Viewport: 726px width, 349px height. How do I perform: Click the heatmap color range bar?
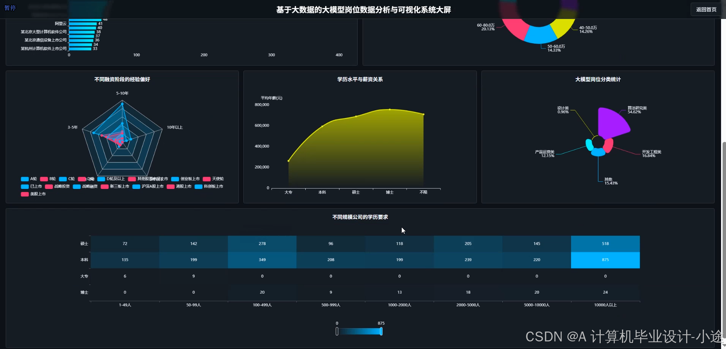click(359, 331)
